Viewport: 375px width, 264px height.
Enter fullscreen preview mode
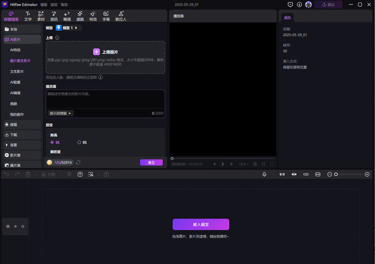point(272,164)
